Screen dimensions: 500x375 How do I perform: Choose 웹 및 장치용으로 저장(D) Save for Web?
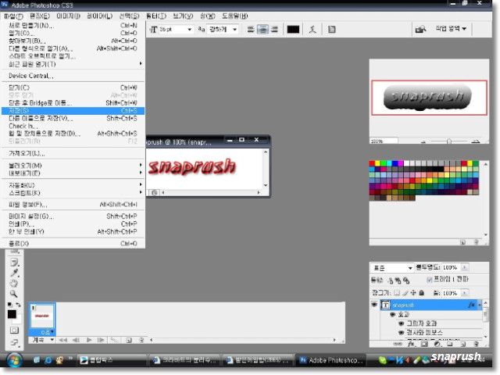click(x=73, y=134)
